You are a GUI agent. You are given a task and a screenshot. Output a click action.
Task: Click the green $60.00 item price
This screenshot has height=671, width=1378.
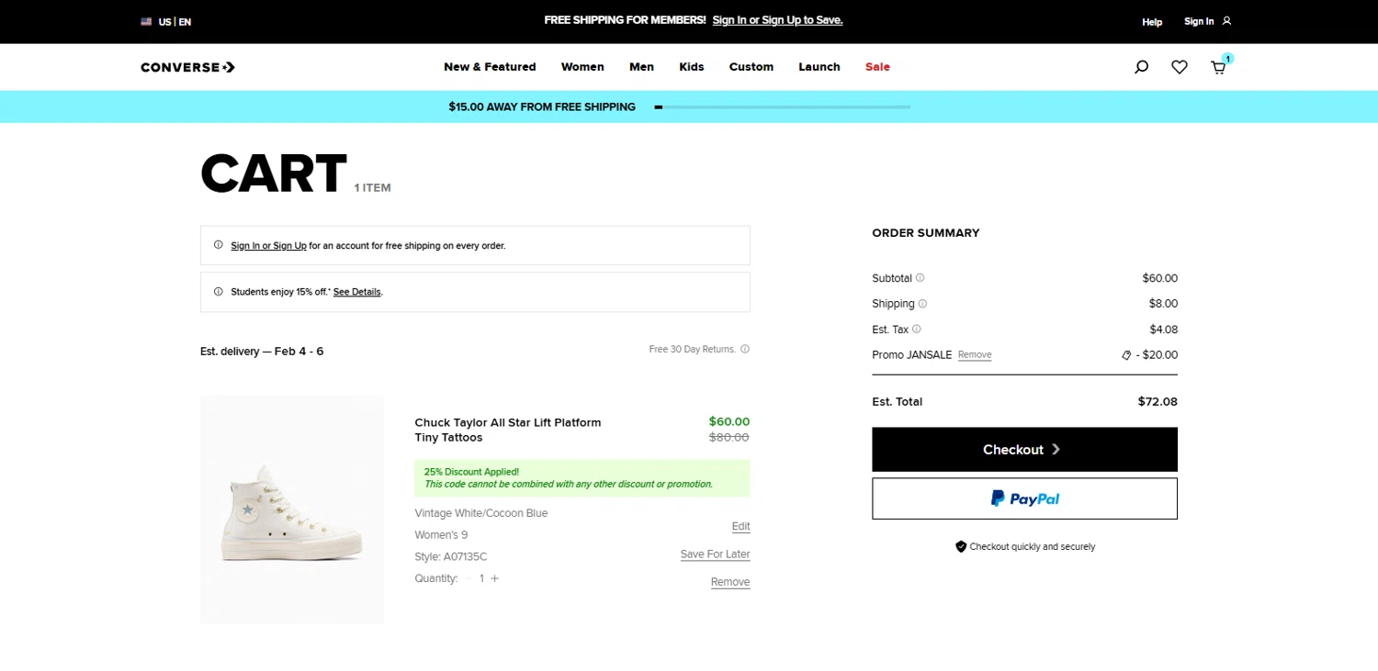729,422
